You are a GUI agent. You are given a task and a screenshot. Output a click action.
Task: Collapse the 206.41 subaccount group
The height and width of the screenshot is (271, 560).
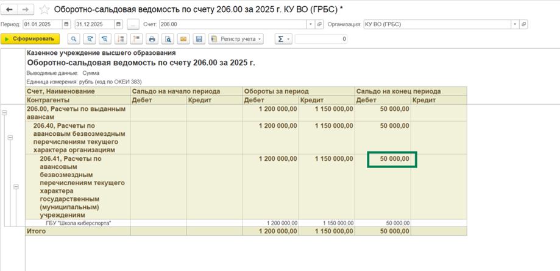tap(16, 187)
